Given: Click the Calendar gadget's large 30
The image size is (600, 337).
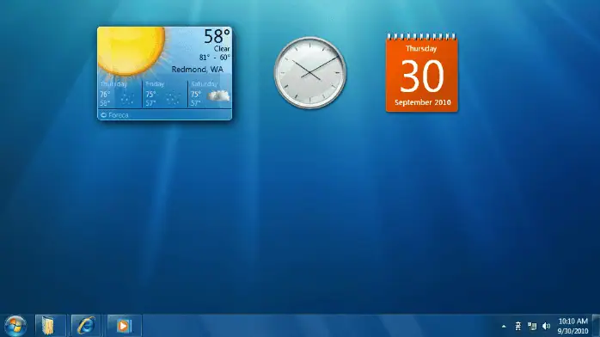Looking at the screenshot, I should tap(422, 77).
